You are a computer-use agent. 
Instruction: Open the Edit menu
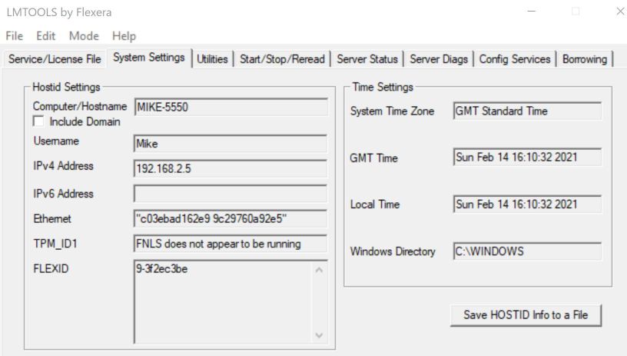coord(45,36)
